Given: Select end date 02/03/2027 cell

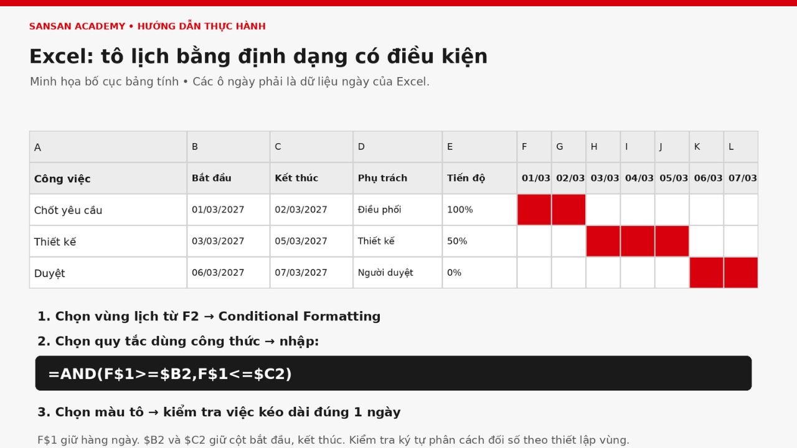Looking at the screenshot, I should 311,210.
